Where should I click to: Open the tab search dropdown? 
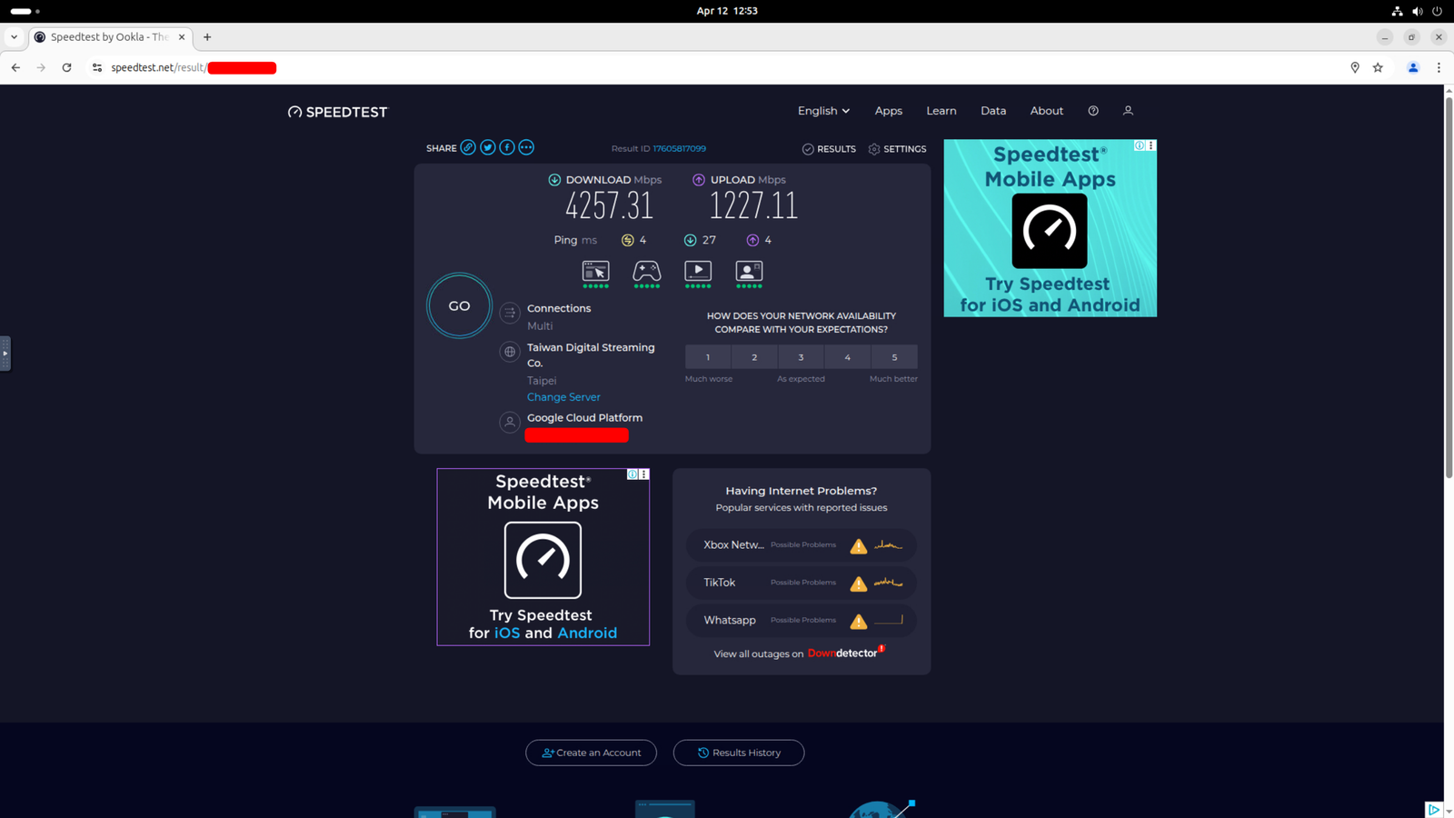pos(14,37)
